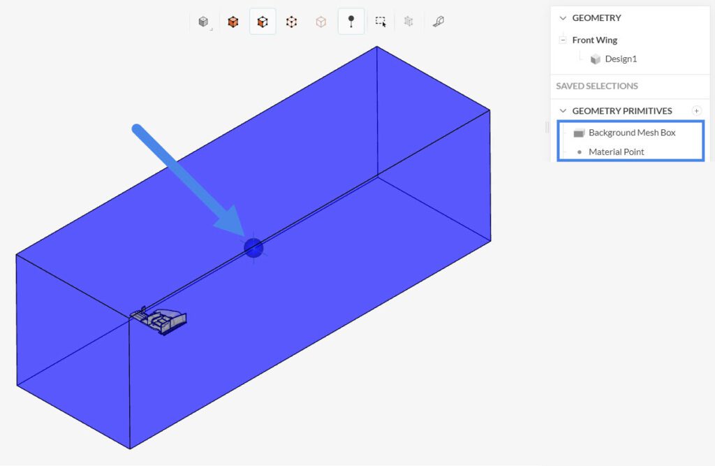715x466 pixels.
Task: Open the measure tape tool
Action: pyautogui.click(x=438, y=21)
